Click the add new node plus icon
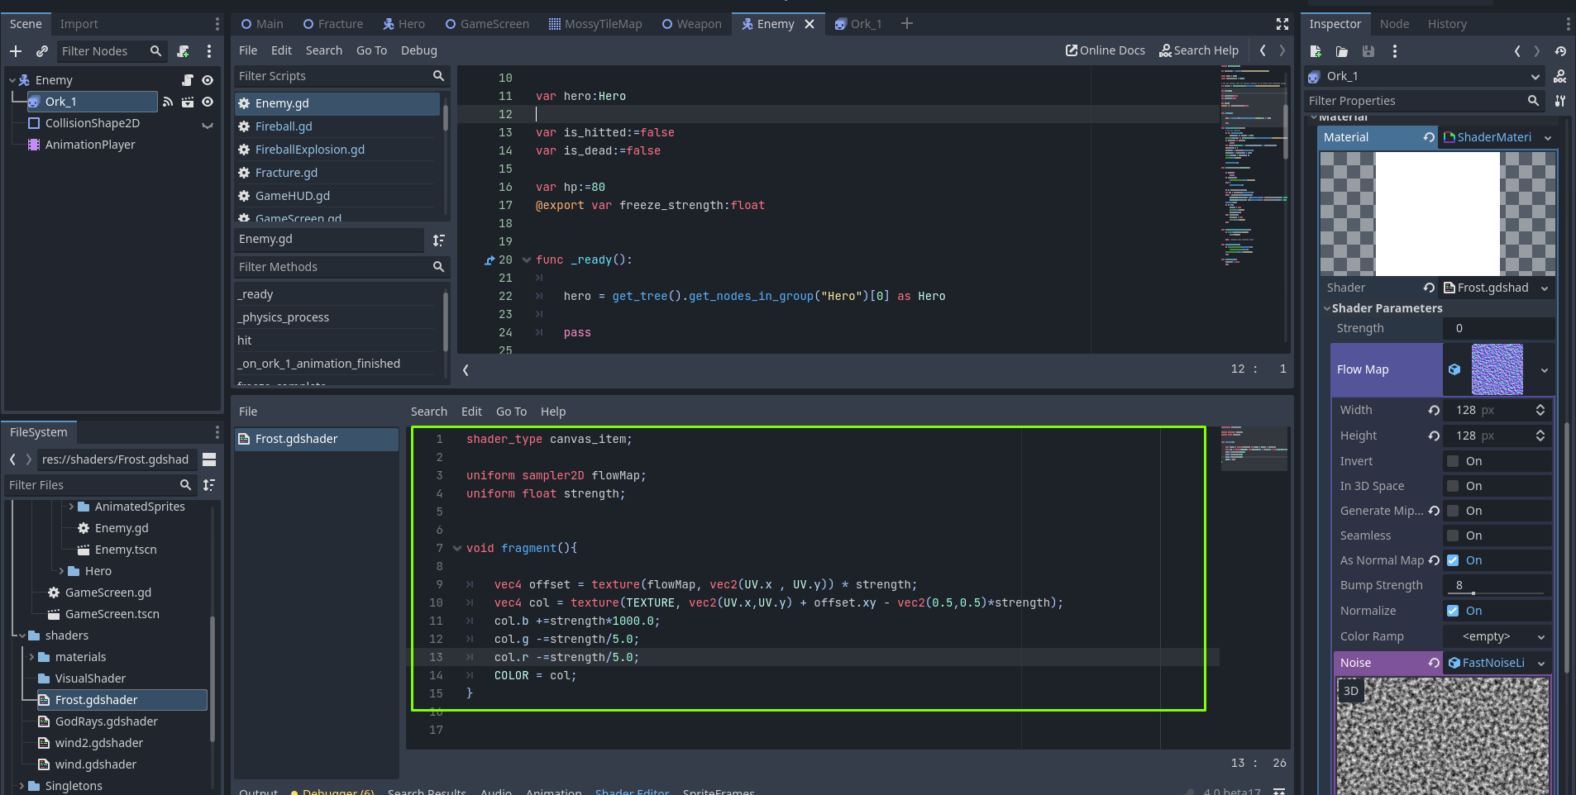Viewport: 1576px width, 795px height. coord(16,51)
